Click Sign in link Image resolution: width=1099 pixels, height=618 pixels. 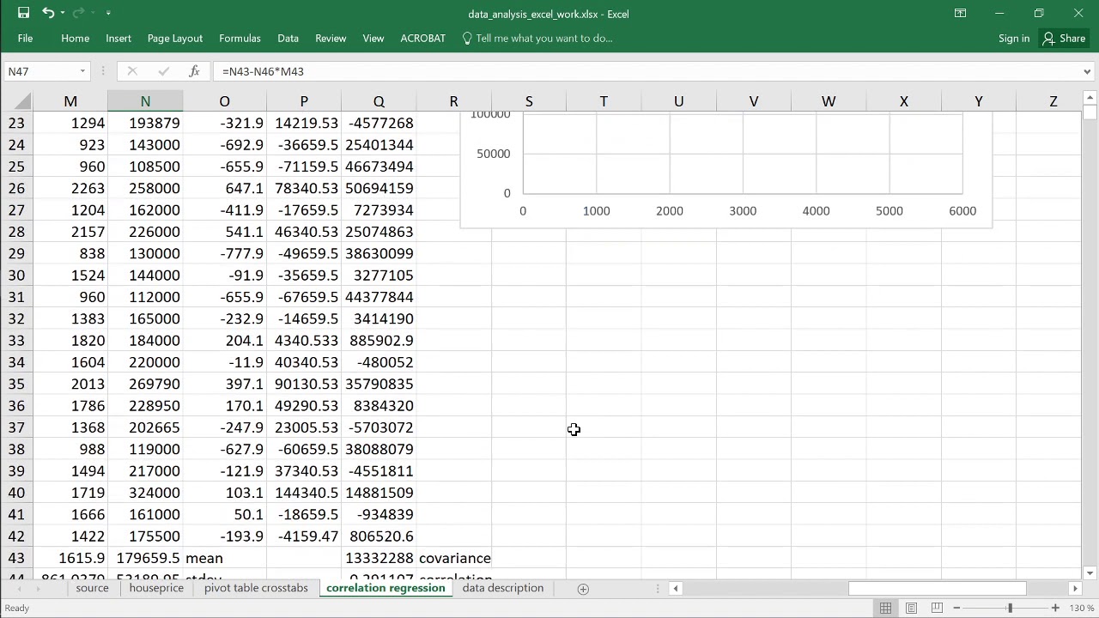[x=1014, y=38]
